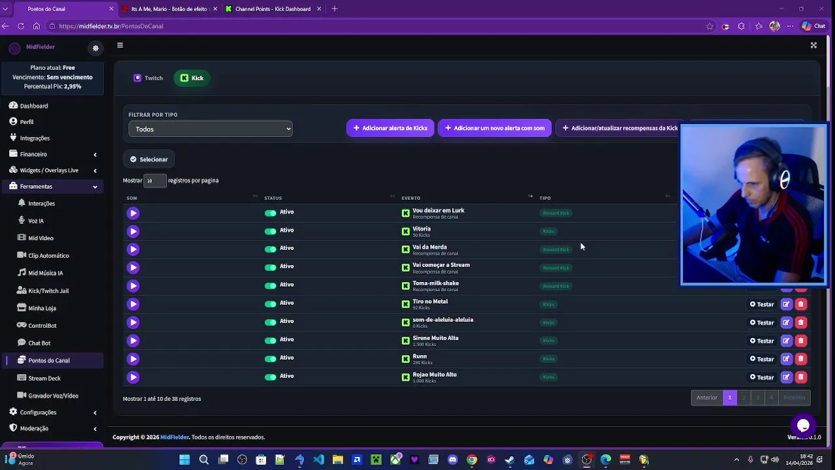Viewport: 835px width, 470px height.
Task: Edit the Rojao Muito Alto alert
Action: tap(786, 377)
